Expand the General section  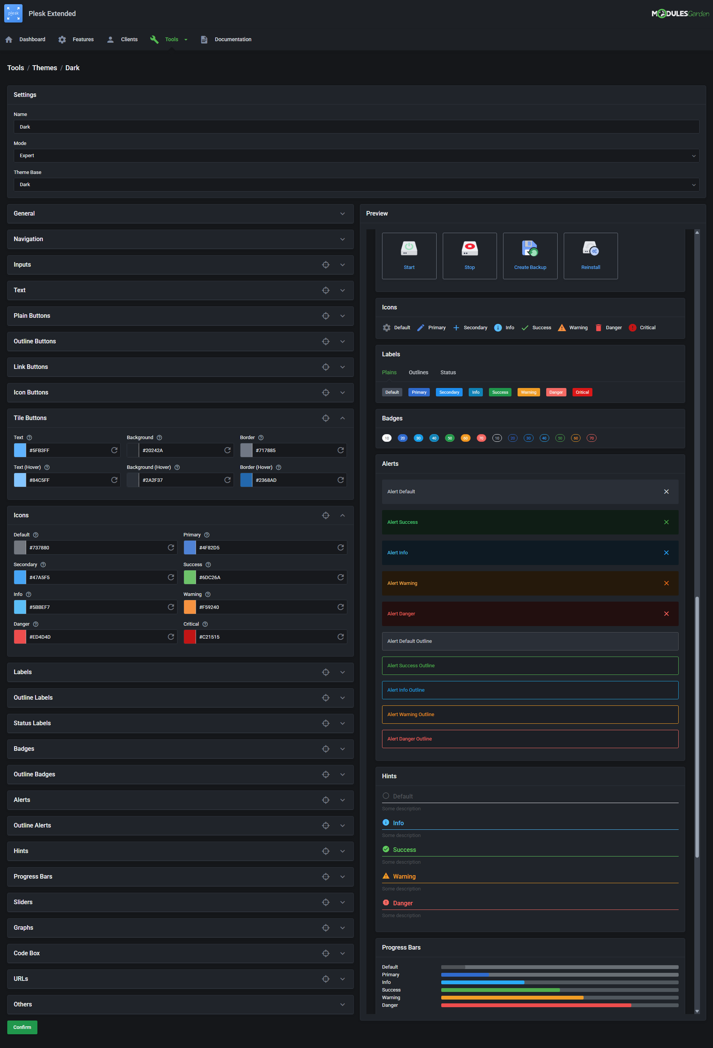342,214
